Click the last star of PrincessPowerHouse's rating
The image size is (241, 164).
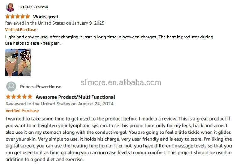coord(30,97)
